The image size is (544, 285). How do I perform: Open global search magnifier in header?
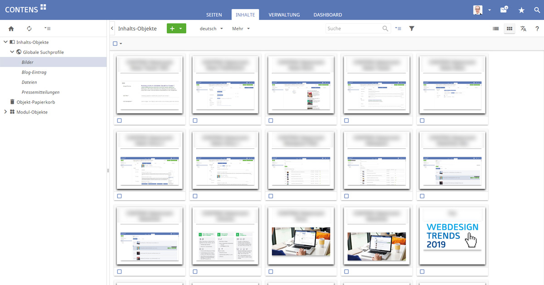click(537, 10)
